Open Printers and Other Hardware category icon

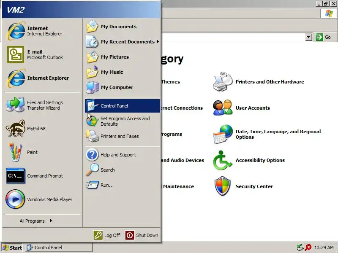pyautogui.click(x=223, y=82)
